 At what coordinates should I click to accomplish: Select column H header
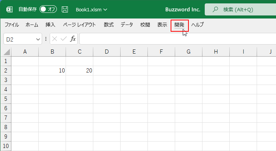[x=216, y=52]
